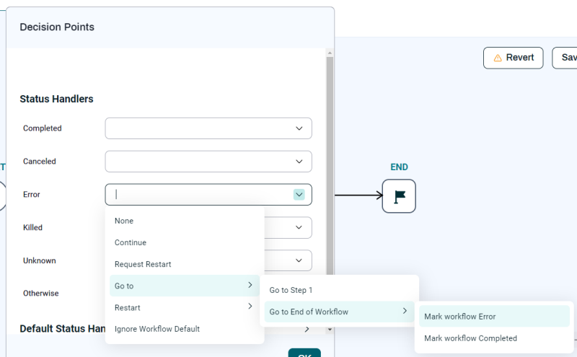
Task: Click the END flag node icon
Action: (x=399, y=196)
